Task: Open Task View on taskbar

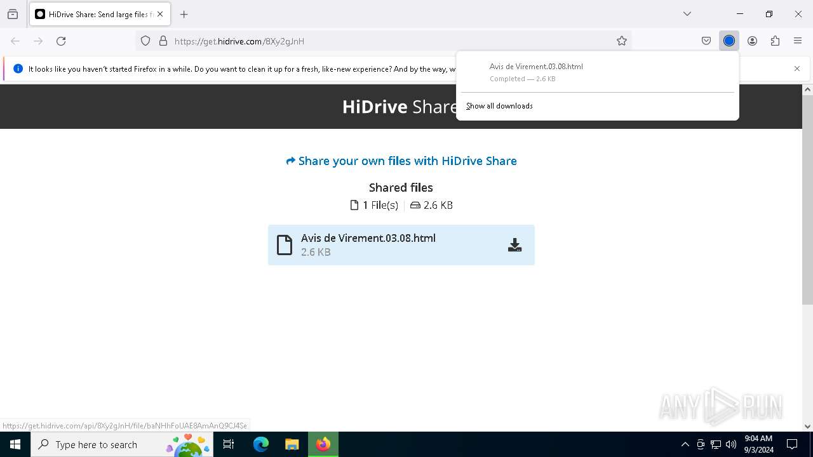Action: coord(229,444)
